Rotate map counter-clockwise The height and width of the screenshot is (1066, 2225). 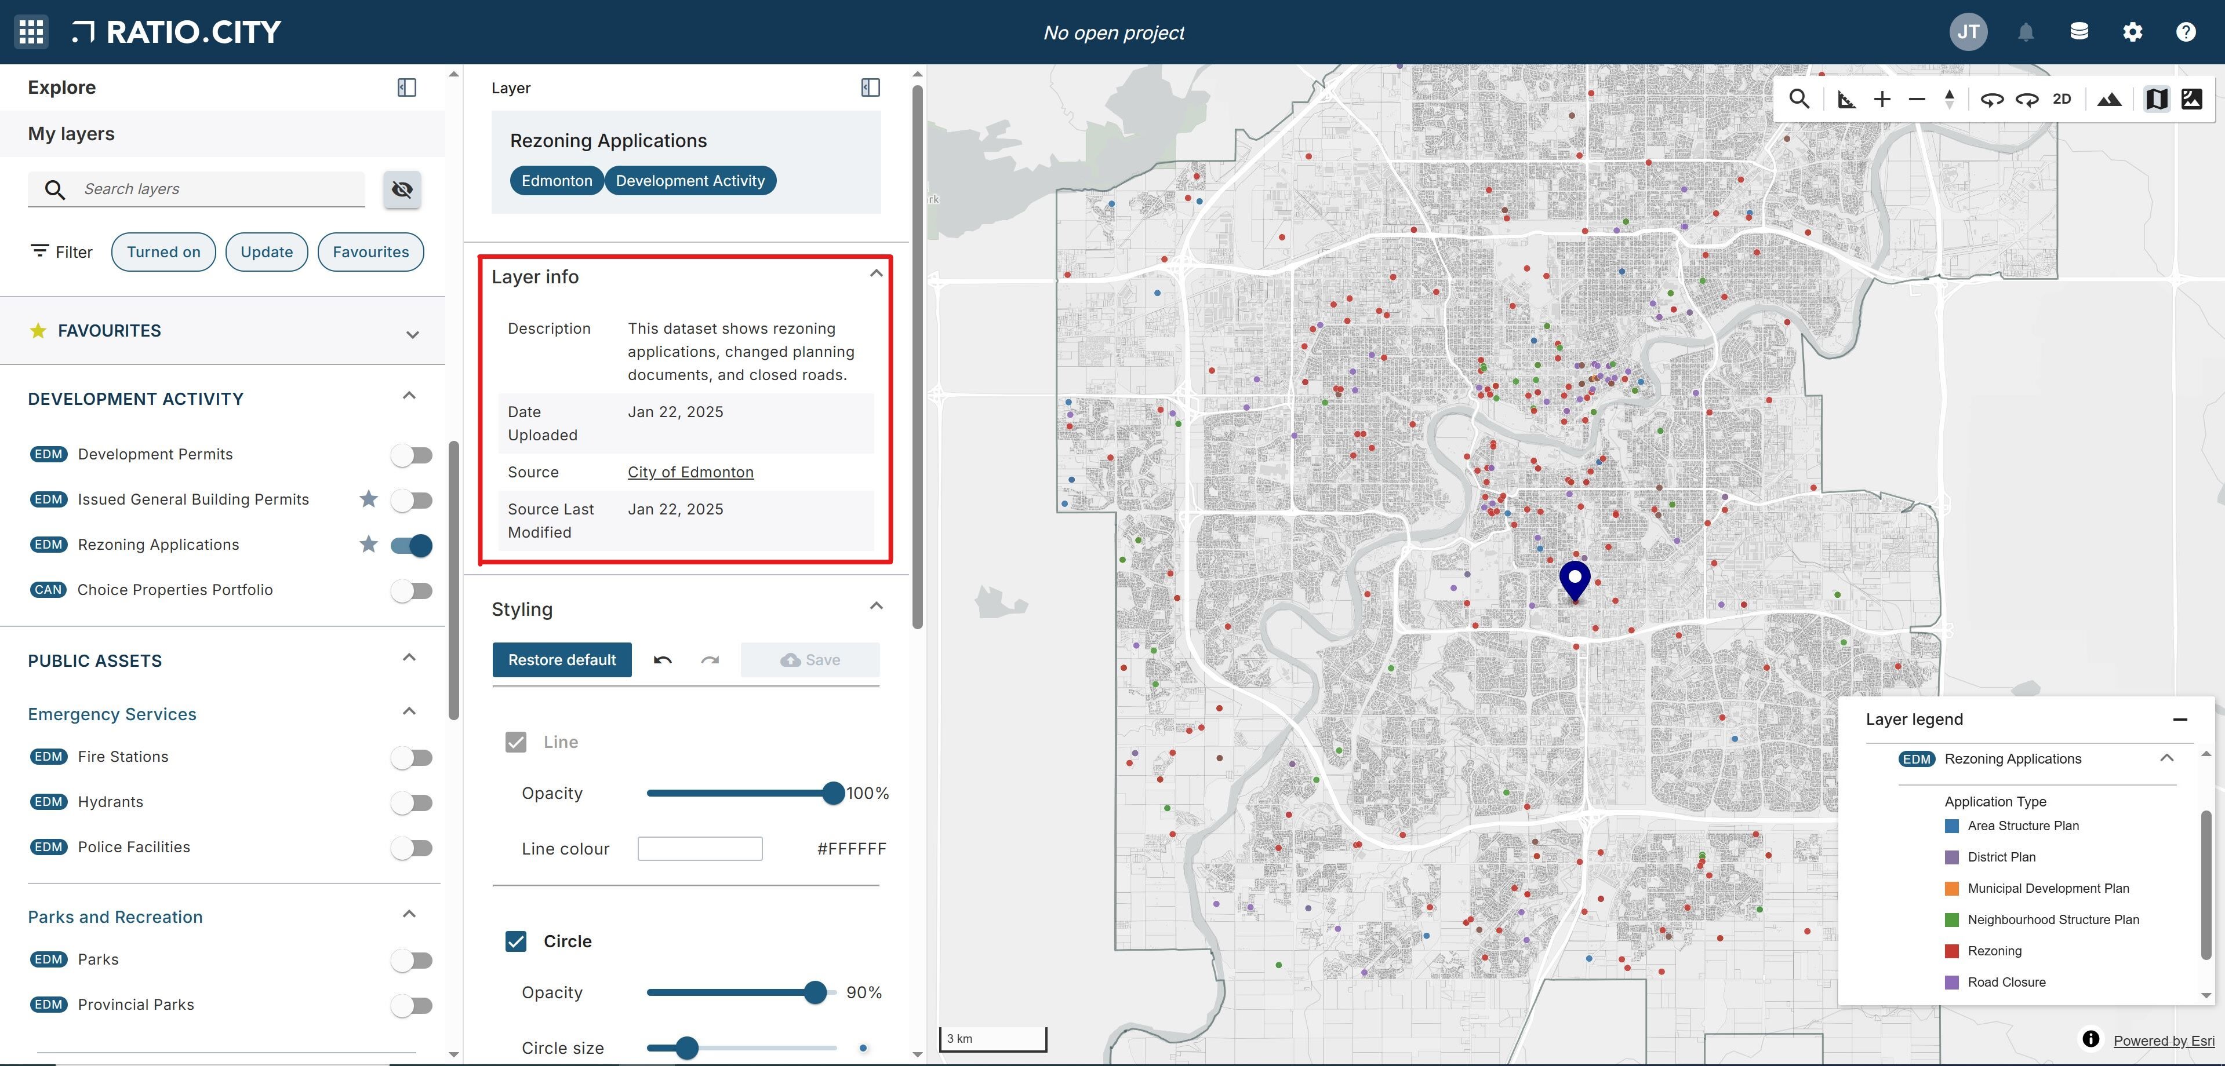[x=1992, y=99]
